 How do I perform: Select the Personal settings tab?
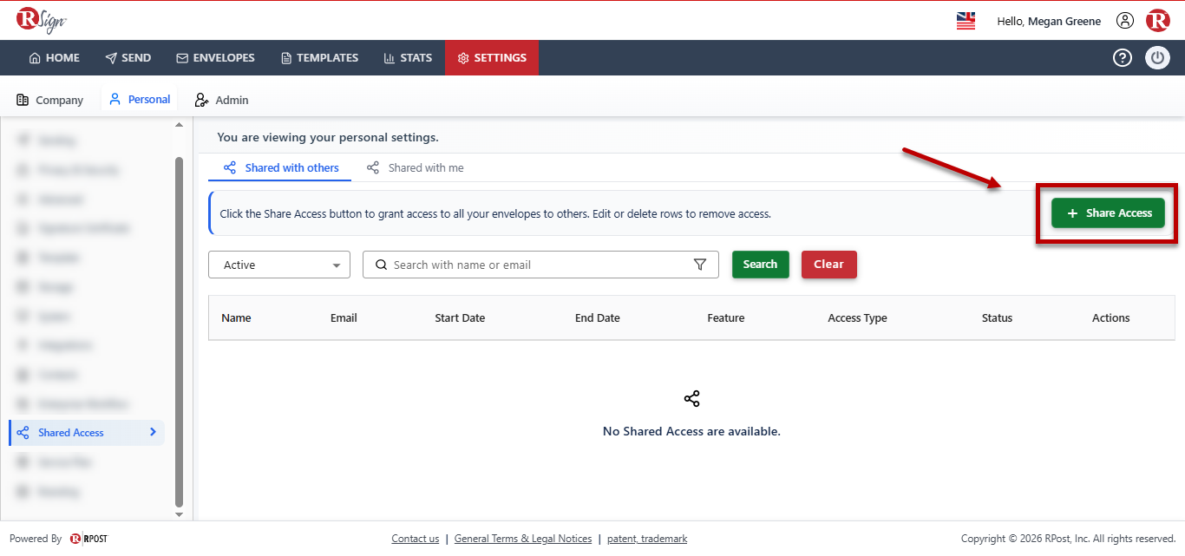coord(140,100)
